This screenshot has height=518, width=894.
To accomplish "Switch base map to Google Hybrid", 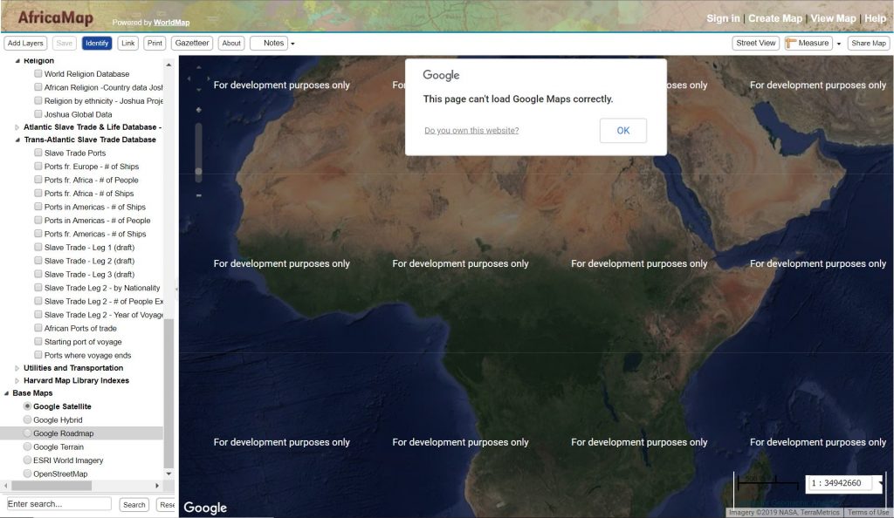I will pos(27,420).
